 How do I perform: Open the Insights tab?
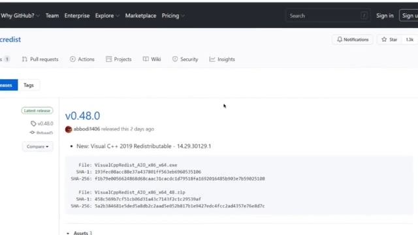222,59
